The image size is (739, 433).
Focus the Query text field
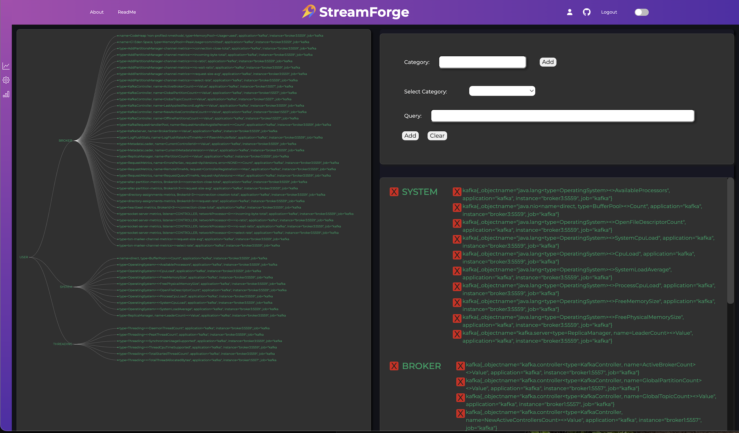click(562, 116)
